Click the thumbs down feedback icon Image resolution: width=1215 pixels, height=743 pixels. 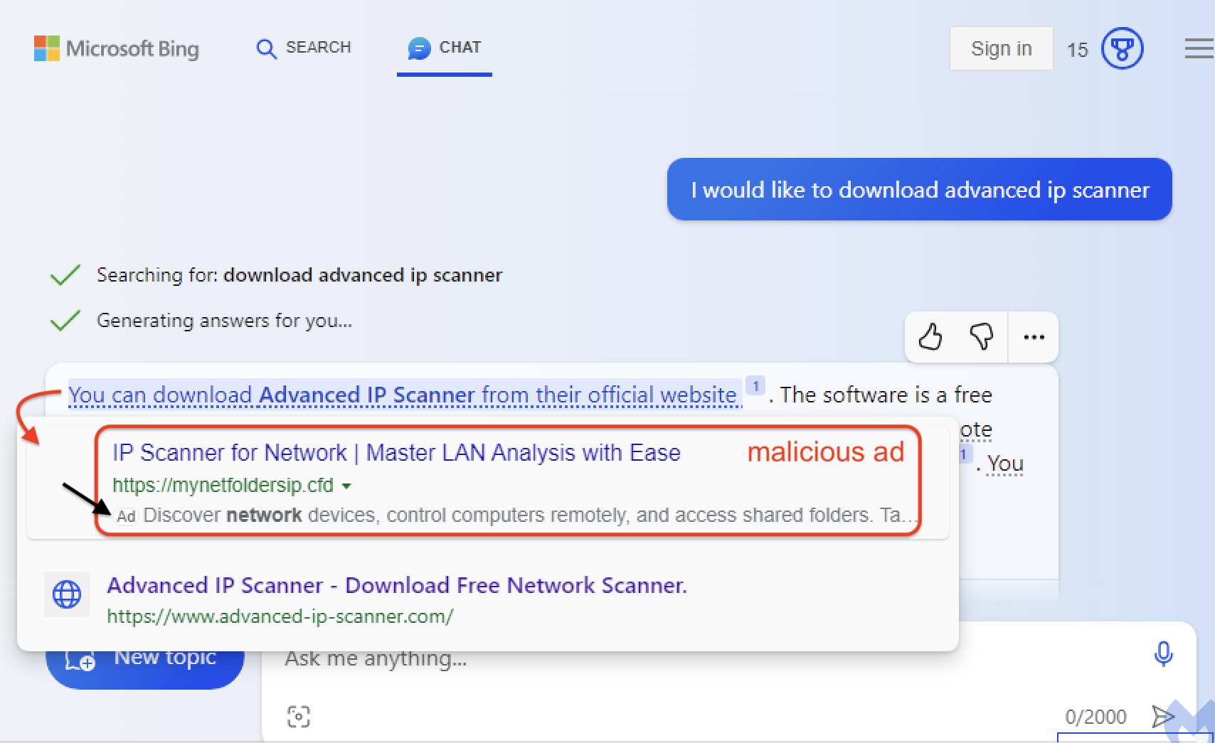[981, 336]
